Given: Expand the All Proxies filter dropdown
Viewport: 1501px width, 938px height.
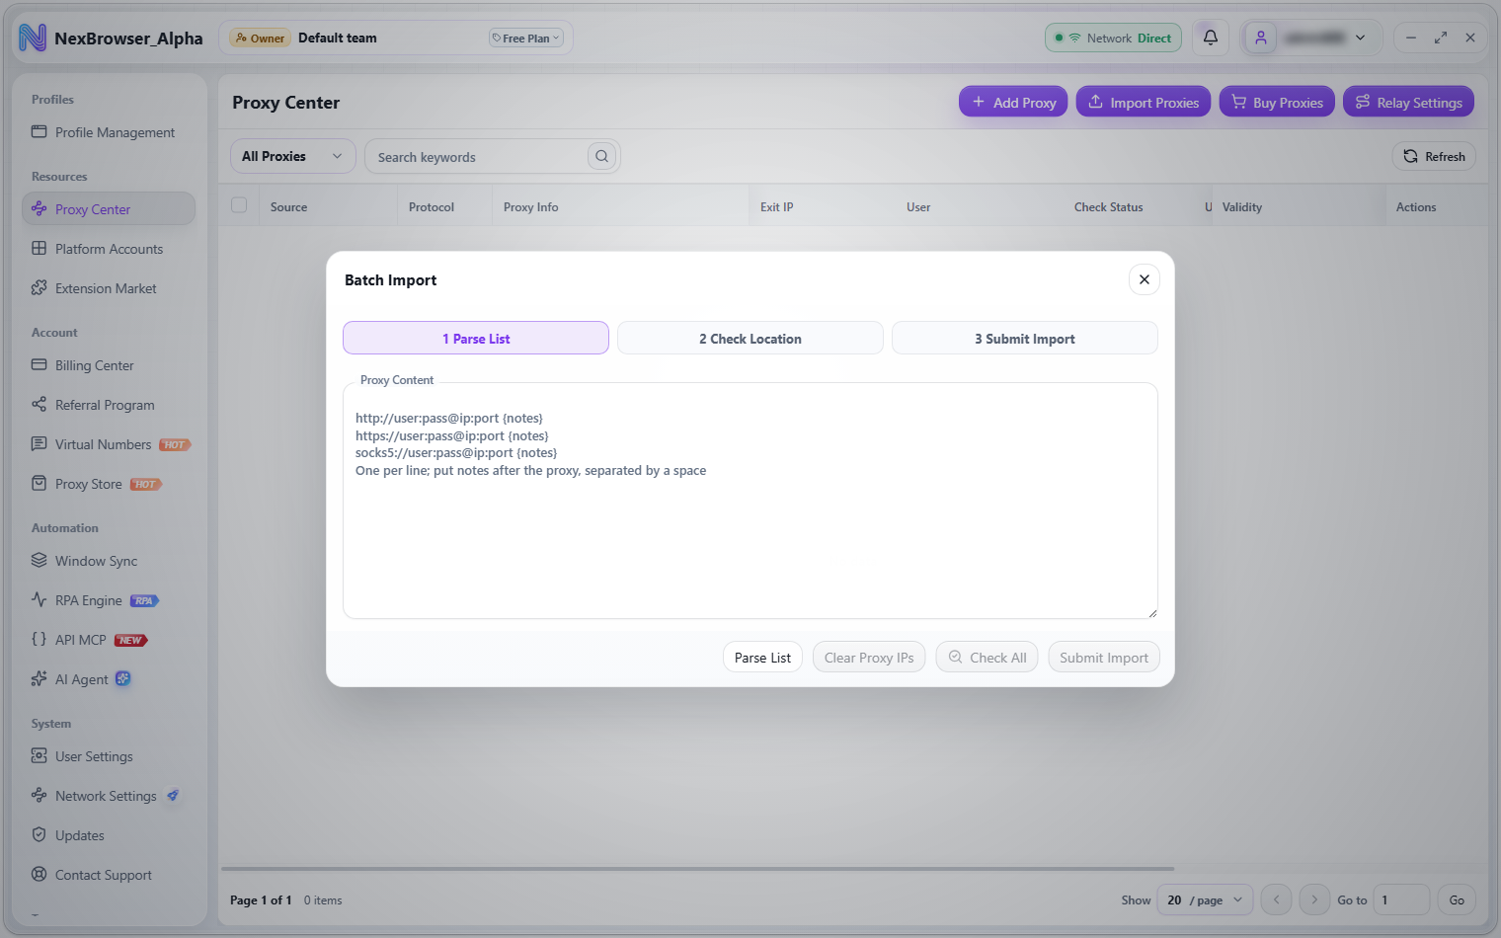Looking at the screenshot, I should pos(292,156).
